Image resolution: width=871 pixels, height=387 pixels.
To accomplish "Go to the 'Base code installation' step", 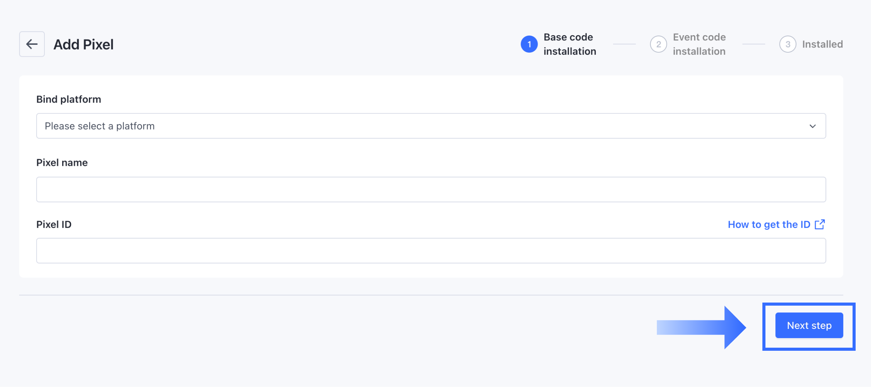I will pyautogui.click(x=569, y=44).
